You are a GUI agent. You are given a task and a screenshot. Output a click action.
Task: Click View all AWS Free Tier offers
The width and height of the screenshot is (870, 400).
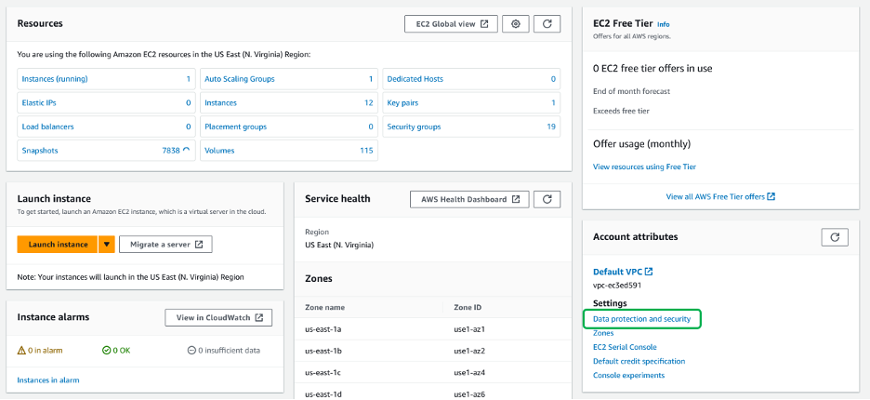[x=720, y=196]
